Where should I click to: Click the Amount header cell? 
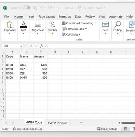[x=41, y=57]
